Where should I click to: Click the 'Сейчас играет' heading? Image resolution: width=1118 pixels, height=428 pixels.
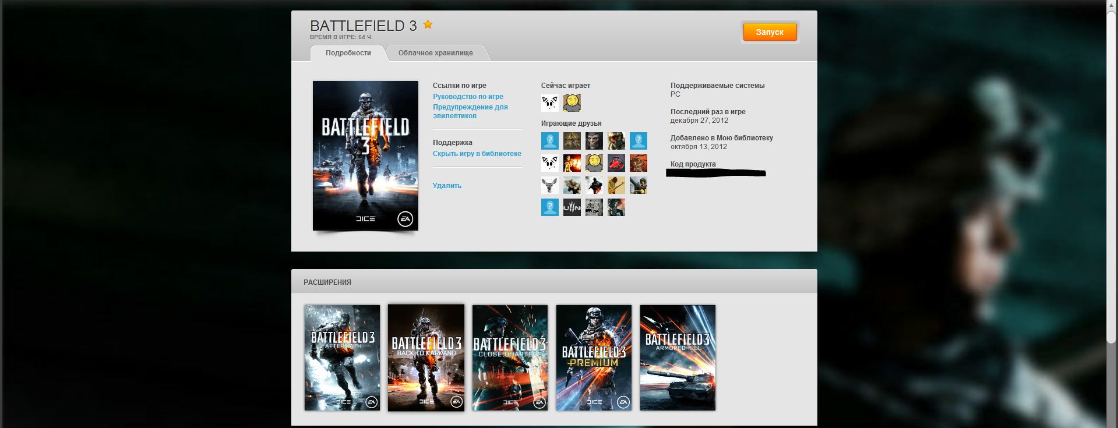coord(566,86)
